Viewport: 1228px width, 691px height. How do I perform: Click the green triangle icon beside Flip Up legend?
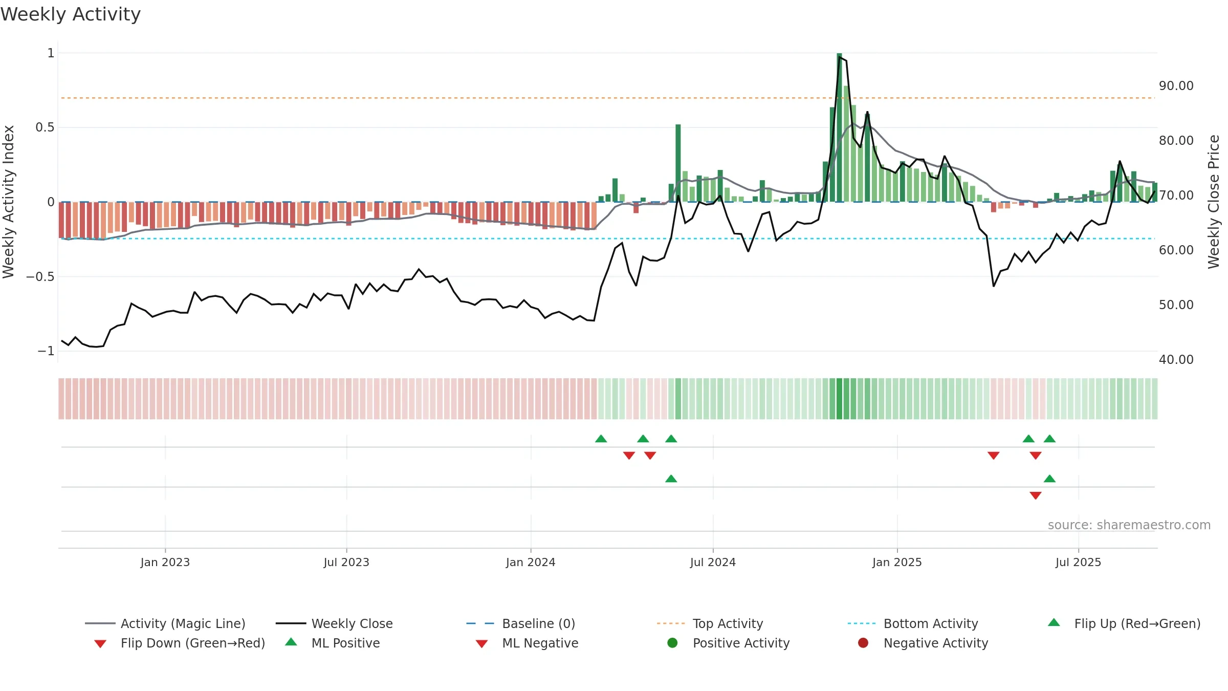click(1054, 622)
